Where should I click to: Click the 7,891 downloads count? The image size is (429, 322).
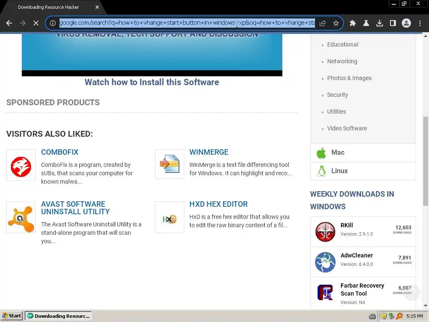pyautogui.click(x=404, y=258)
